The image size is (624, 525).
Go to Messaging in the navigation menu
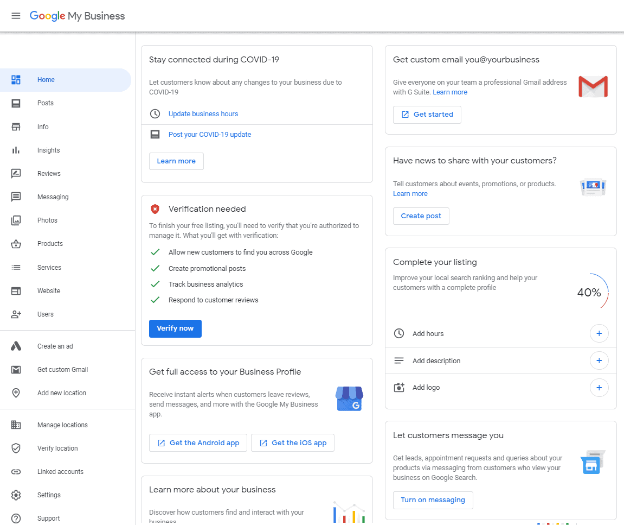tap(53, 197)
